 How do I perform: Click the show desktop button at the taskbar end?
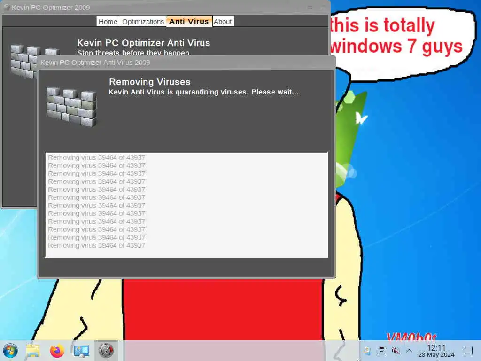pos(469,351)
